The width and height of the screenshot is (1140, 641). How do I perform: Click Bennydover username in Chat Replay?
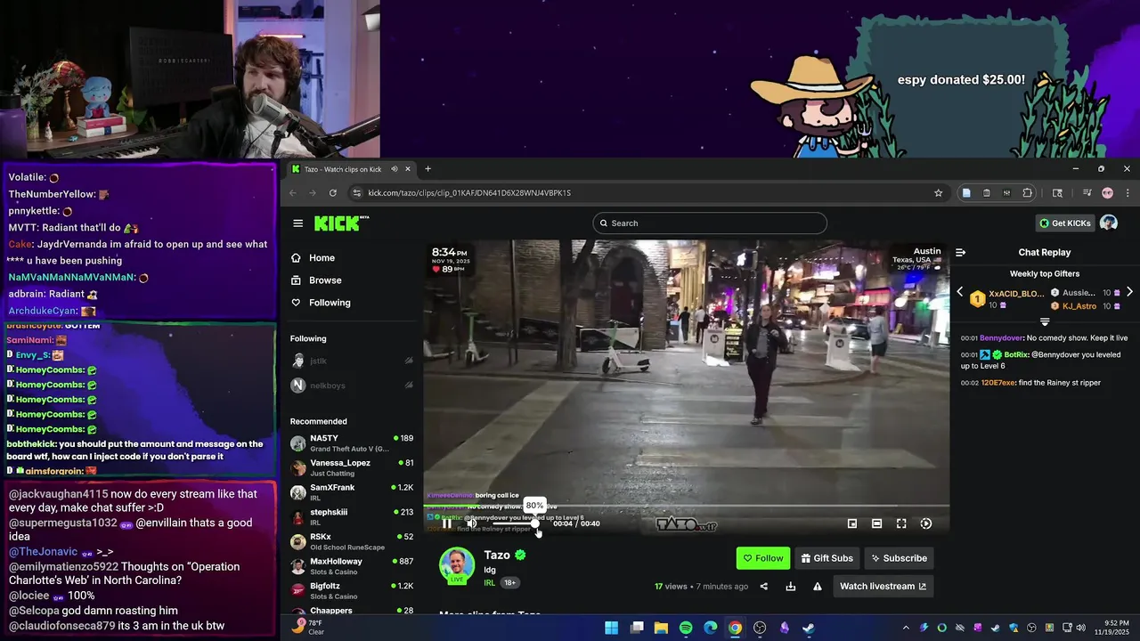pos(1002,338)
